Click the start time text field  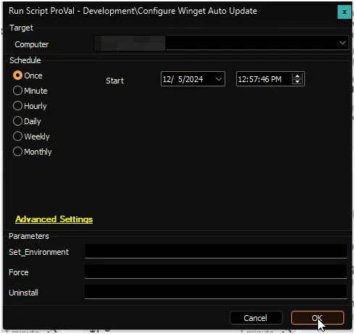[x=264, y=79]
